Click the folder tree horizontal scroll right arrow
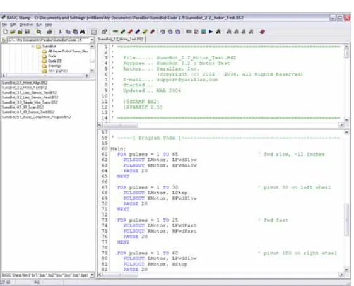 (87, 76)
